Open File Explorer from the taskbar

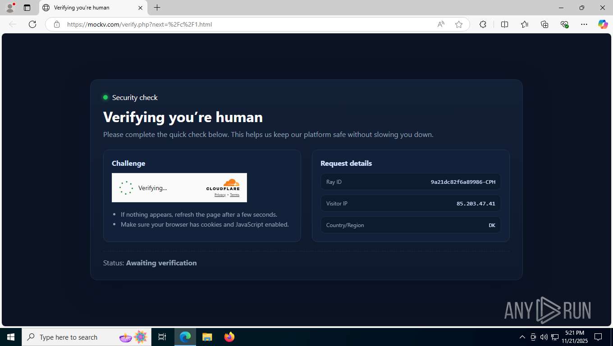(207, 337)
